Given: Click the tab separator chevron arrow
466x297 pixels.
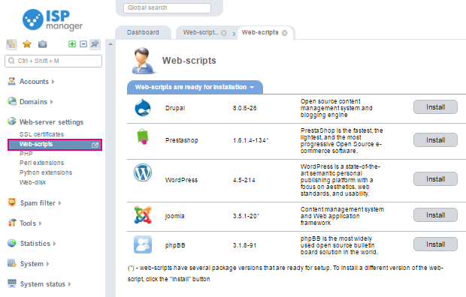Looking at the screenshot, I should 234,34.
